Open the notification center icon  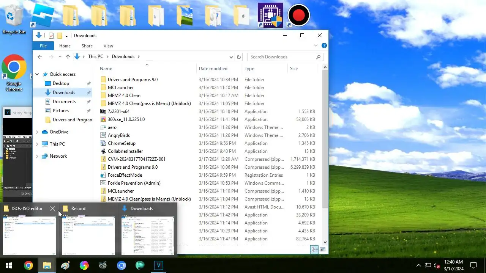pyautogui.click(x=473, y=265)
